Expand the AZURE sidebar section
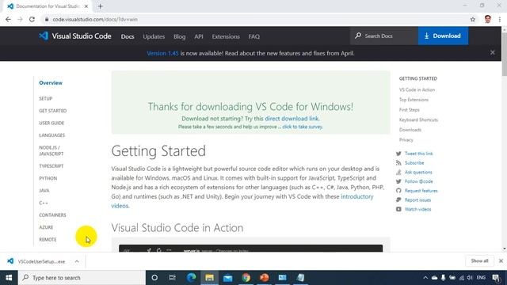The width and height of the screenshot is (507, 285). coord(46,227)
